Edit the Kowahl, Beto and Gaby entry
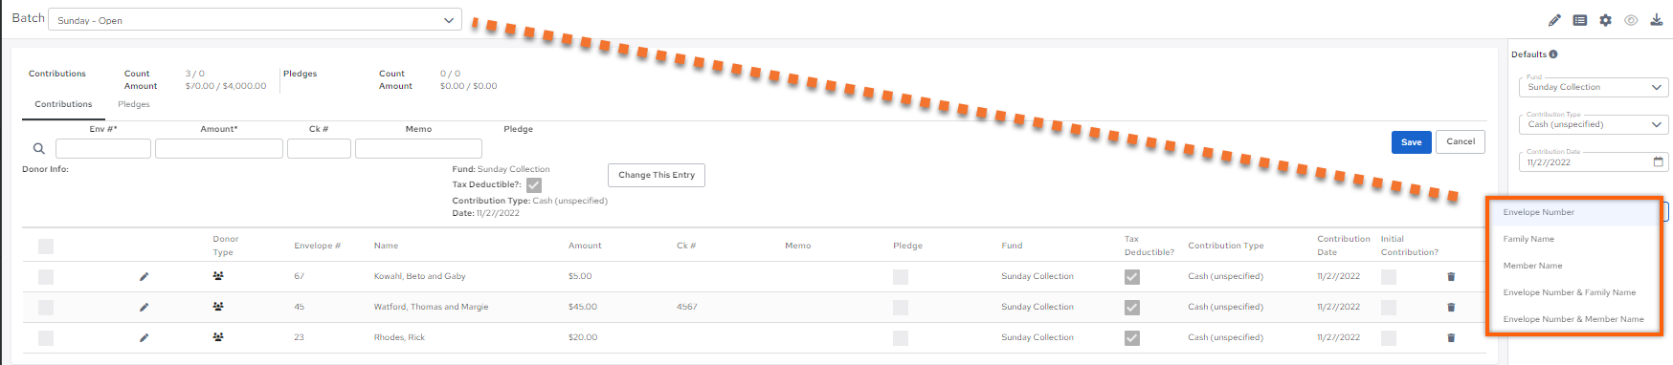Screen dimensions: 1673x365 click(145, 276)
